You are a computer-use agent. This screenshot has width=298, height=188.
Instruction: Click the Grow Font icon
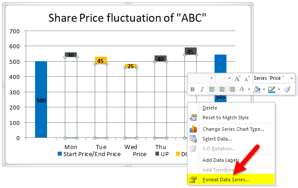(237, 78)
